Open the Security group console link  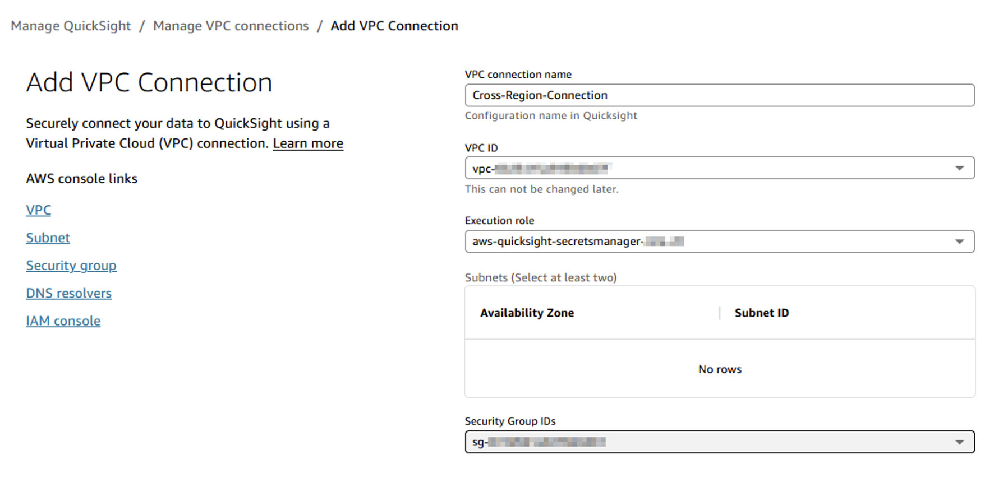coord(71,266)
